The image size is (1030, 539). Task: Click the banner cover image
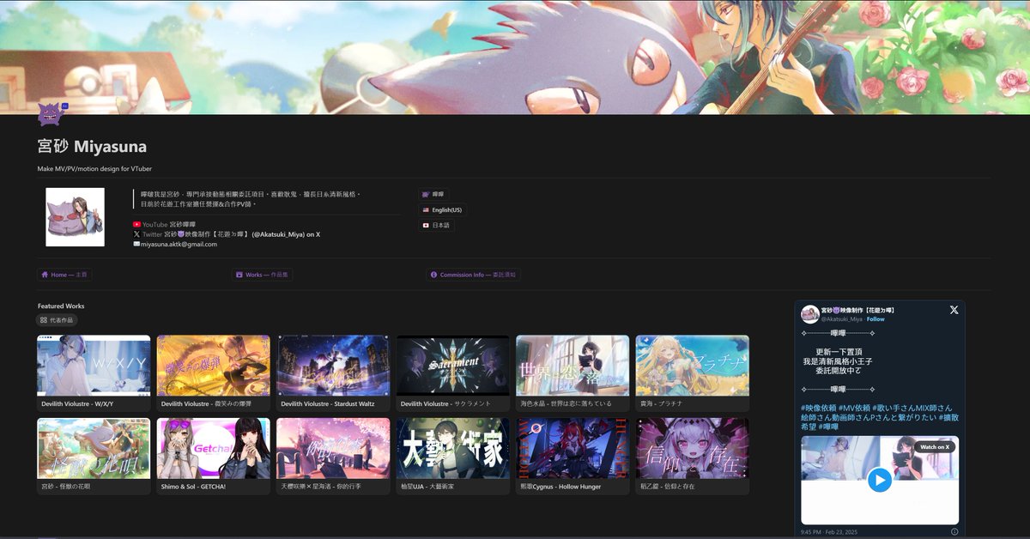click(x=515, y=57)
